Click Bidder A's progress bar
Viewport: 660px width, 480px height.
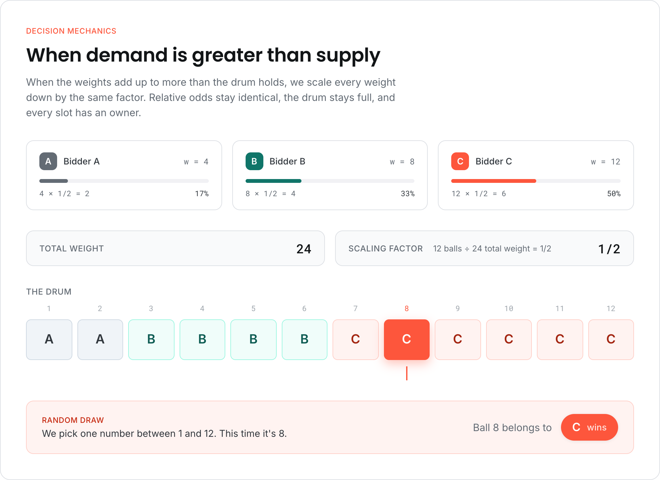point(124,181)
